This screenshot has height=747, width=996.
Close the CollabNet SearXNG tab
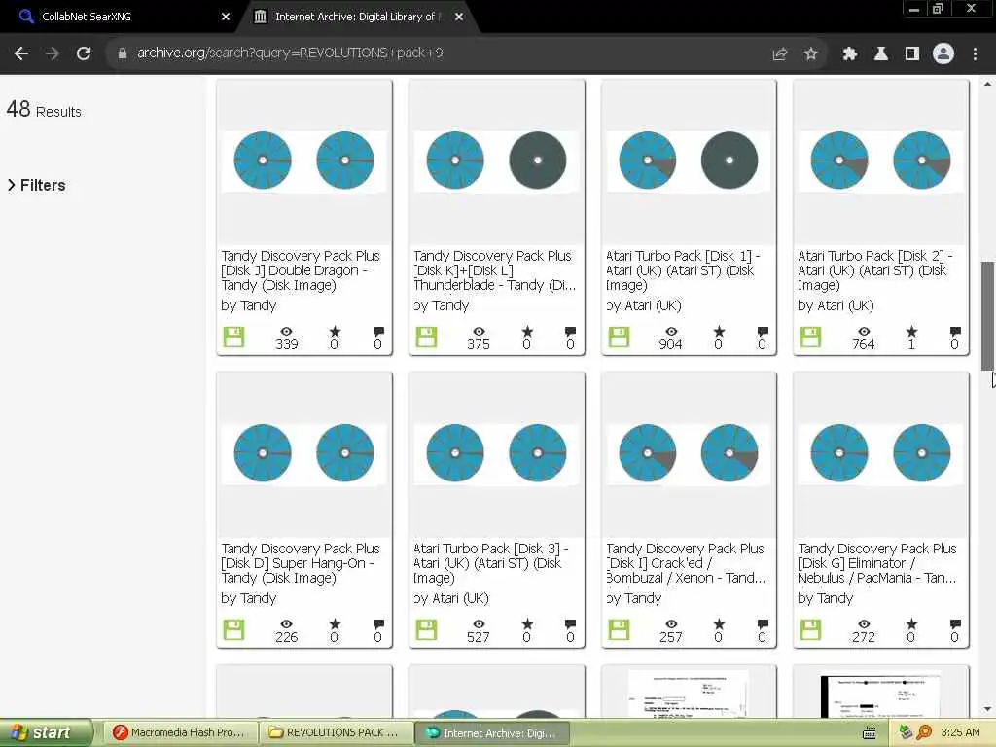coord(226,18)
